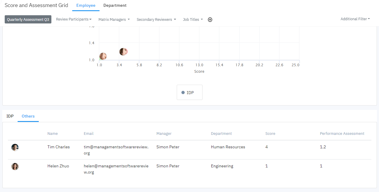Click the Quarterly Assessment Q3 button

click(28, 20)
